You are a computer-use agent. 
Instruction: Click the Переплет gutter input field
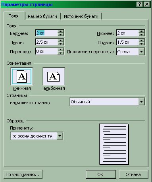point(46,51)
